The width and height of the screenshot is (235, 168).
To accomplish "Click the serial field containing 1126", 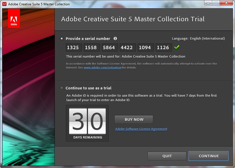I will pyautogui.click(x=164, y=47).
